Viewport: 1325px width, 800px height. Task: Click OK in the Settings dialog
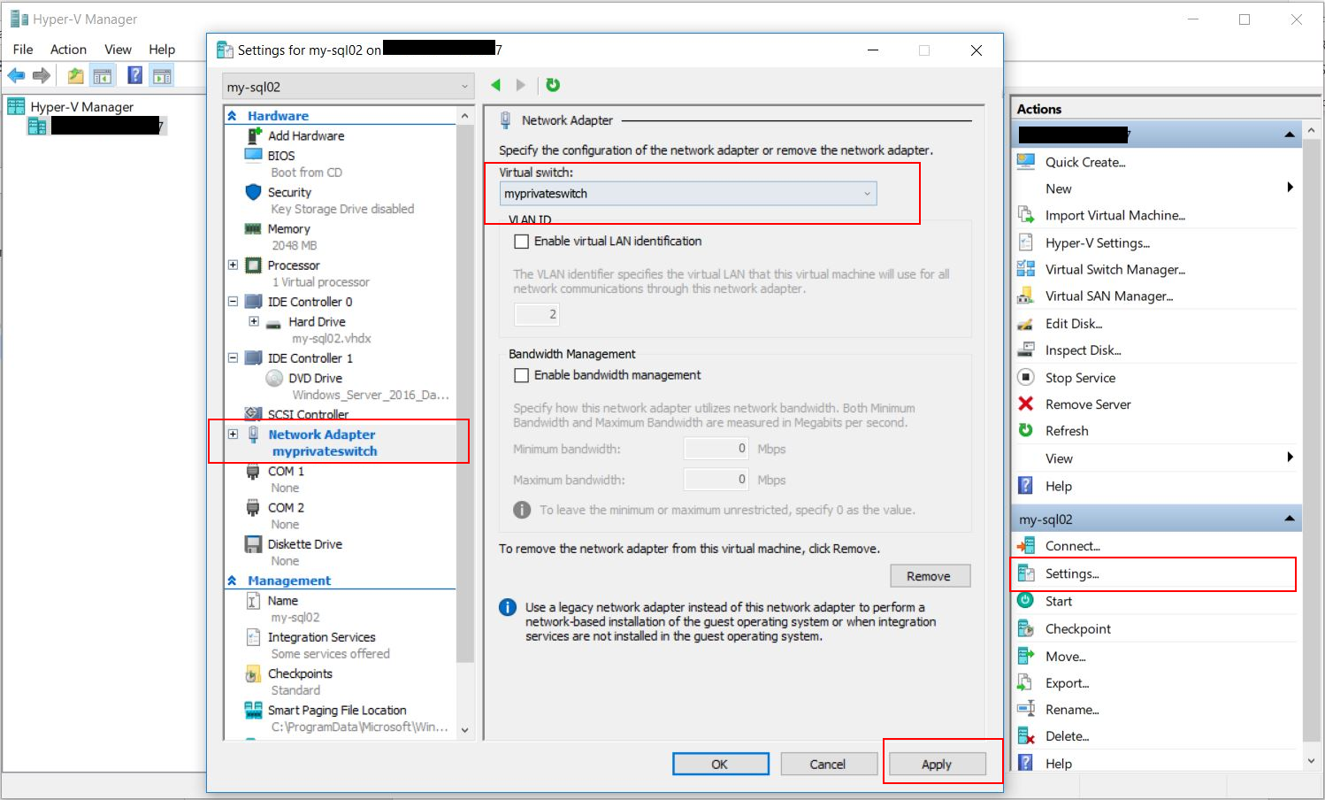click(x=720, y=764)
